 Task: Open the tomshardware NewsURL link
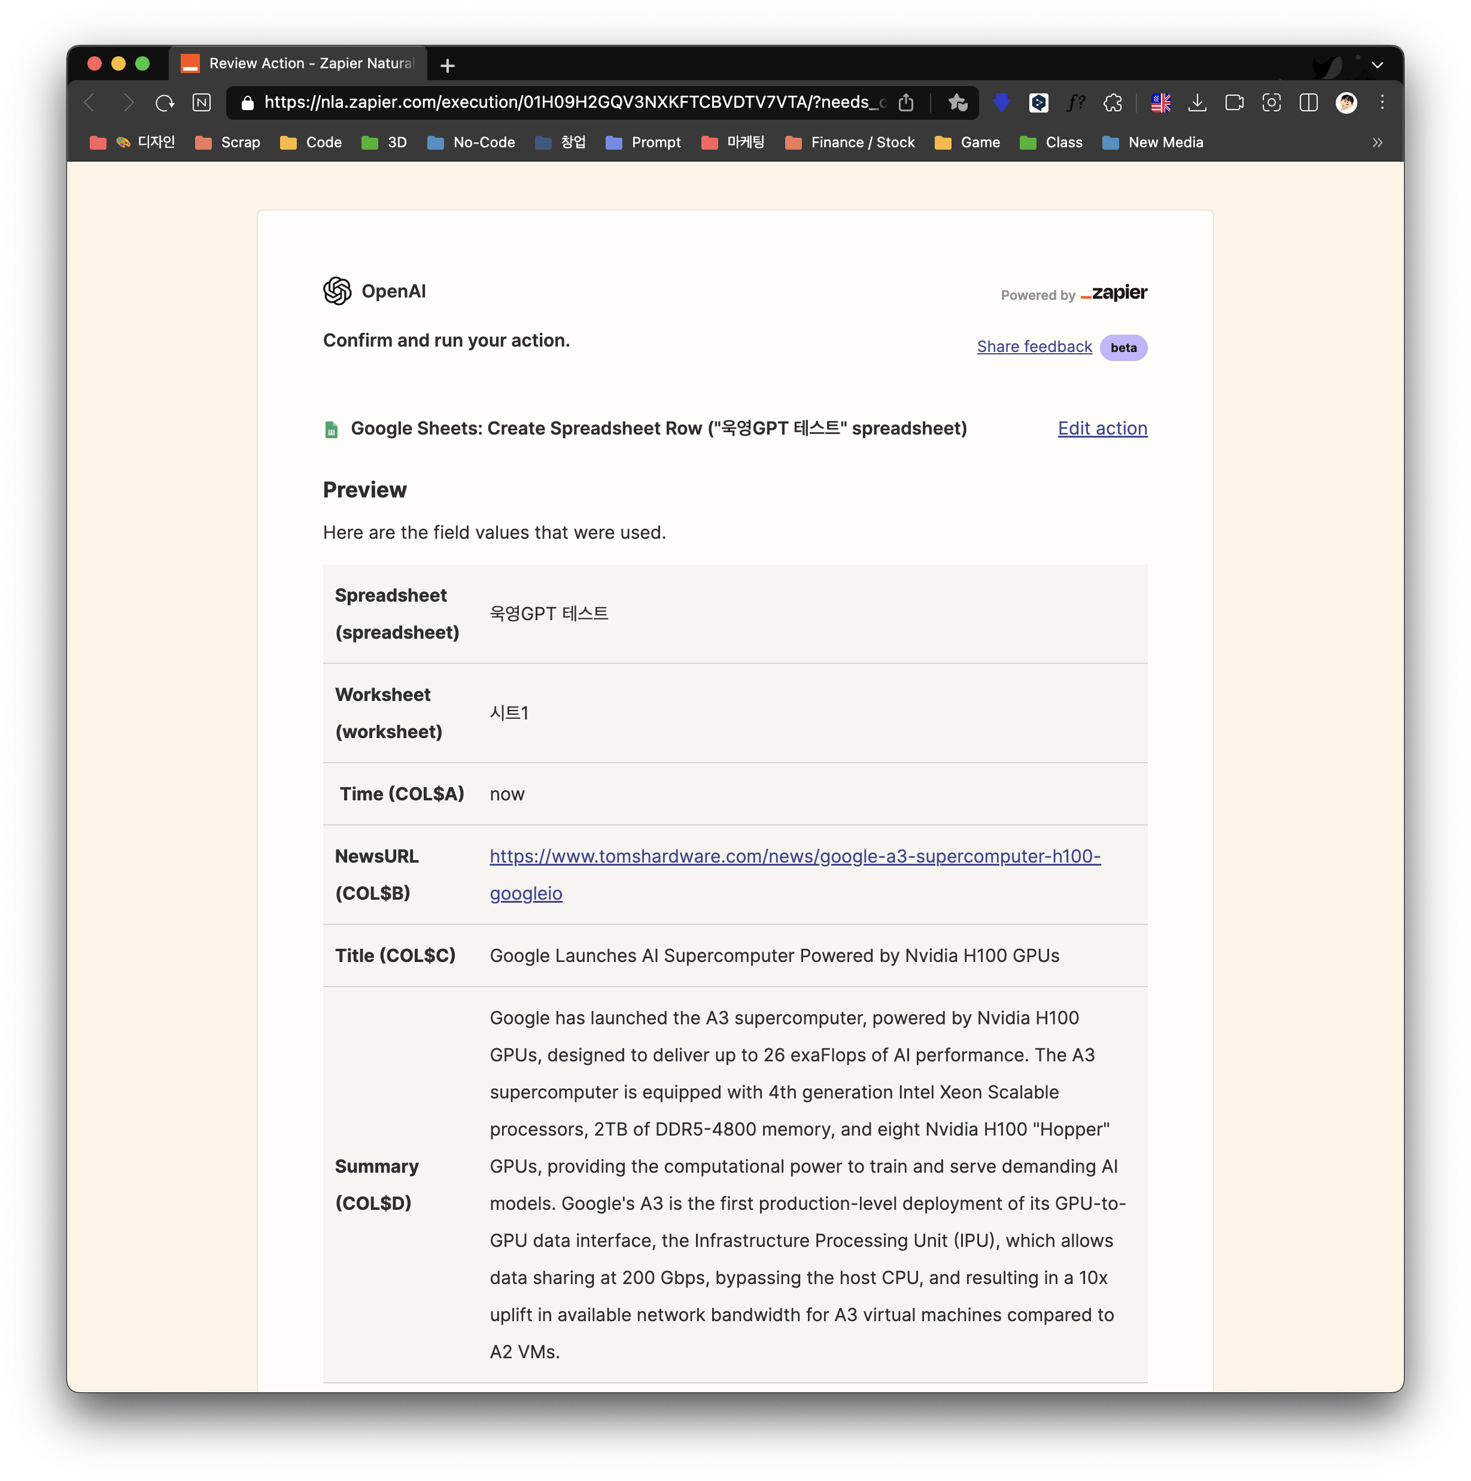(x=795, y=856)
